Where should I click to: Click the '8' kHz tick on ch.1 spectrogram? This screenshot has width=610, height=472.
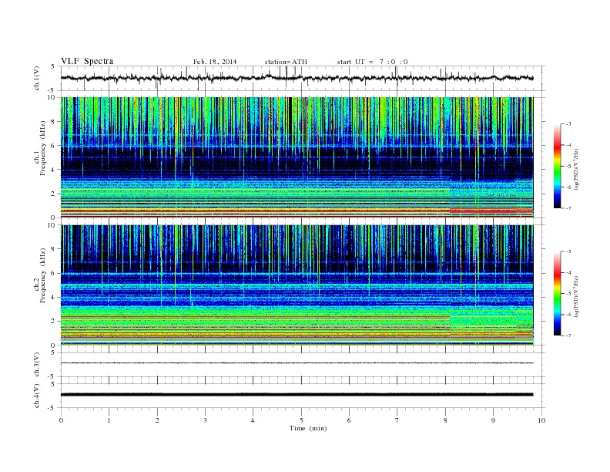[x=54, y=122]
